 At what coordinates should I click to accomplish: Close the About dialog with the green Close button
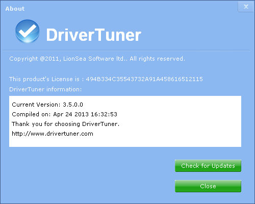tap(208, 186)
